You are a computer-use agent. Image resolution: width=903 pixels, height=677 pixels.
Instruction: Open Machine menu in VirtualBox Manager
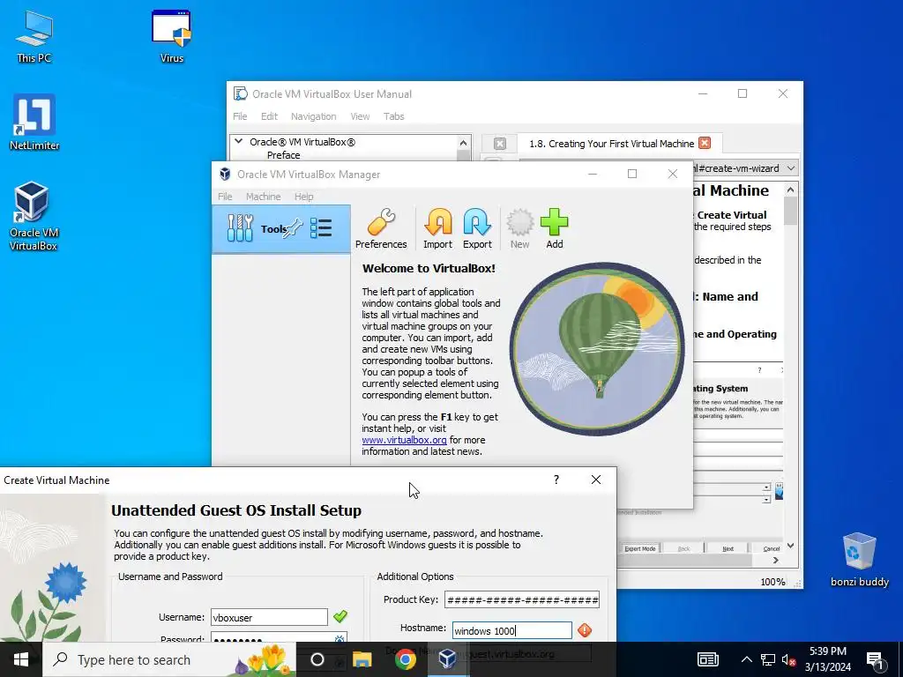[x=263, y=197]
